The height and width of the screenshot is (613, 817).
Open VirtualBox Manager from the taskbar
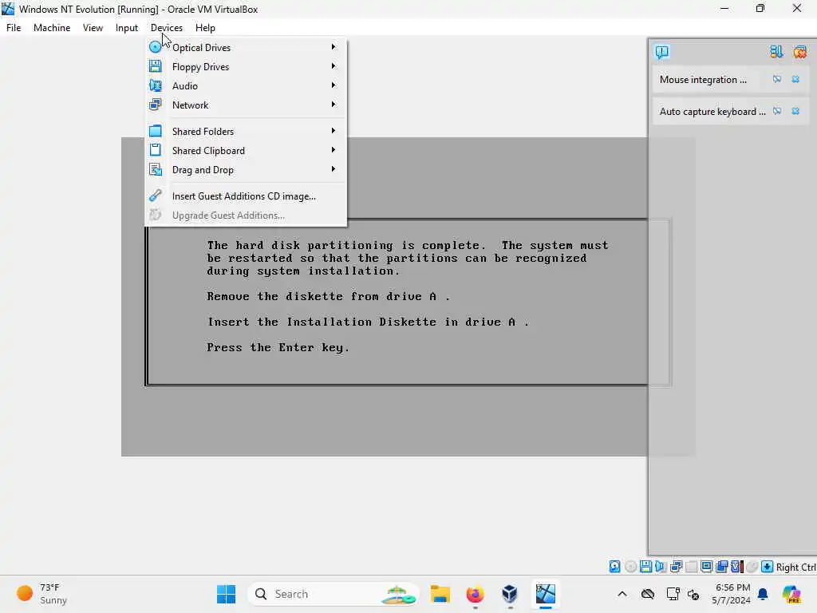510,594
